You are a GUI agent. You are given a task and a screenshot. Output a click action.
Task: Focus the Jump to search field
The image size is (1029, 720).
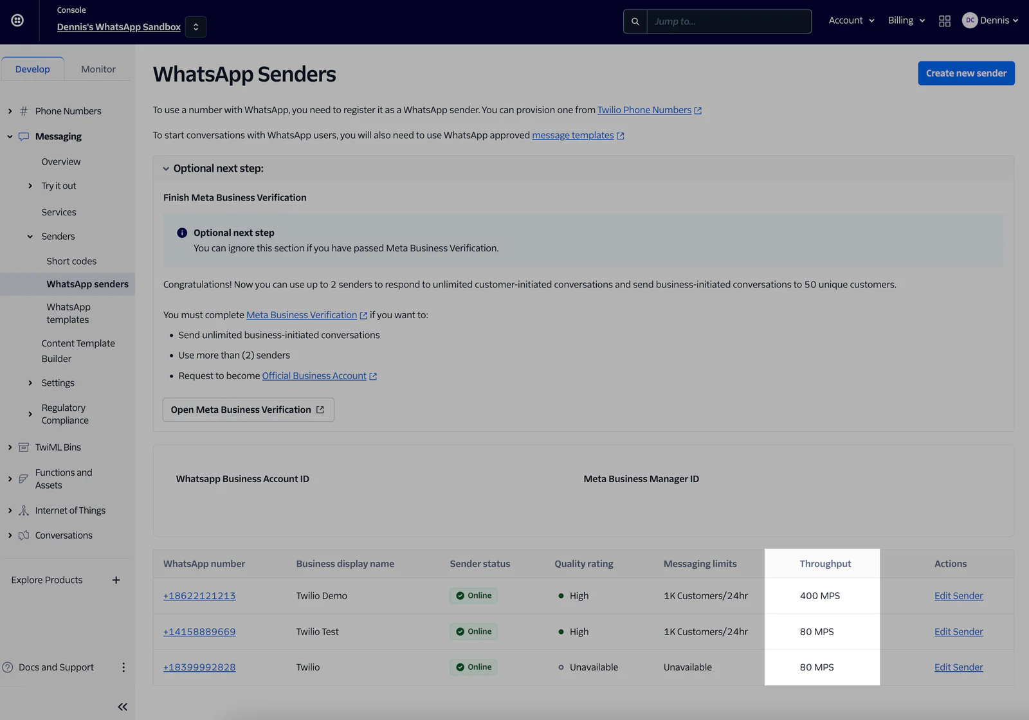pyautogui.click(x=729, y=21)
